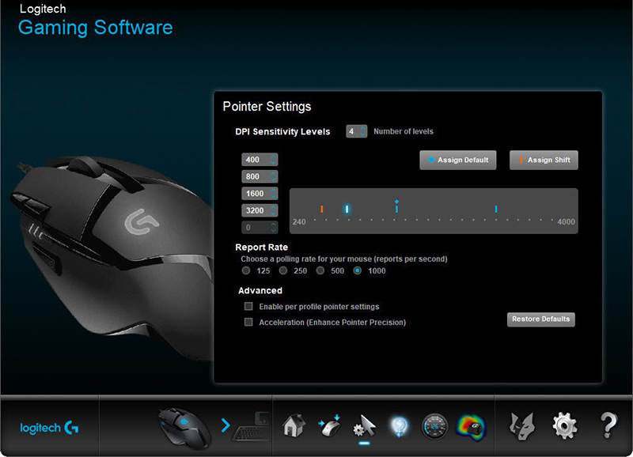Click the wolf head icon
This screenshot has height=457, width=633.
tap(523, 426)
